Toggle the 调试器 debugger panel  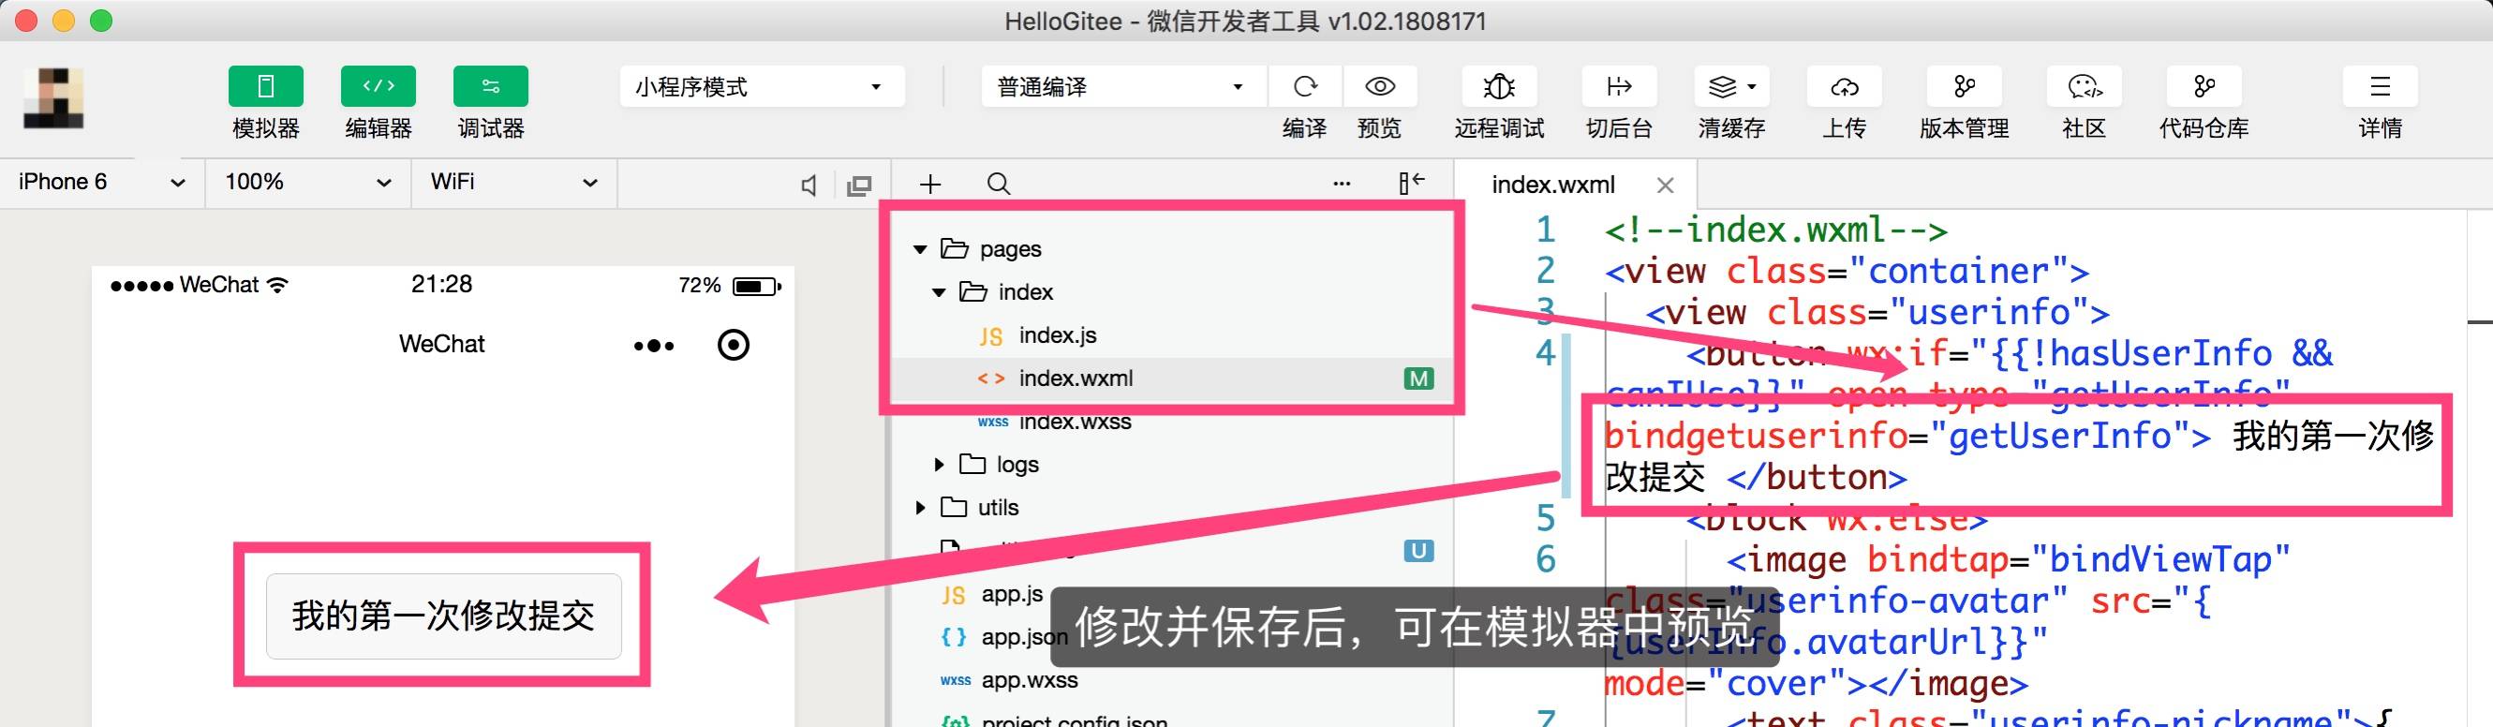pyautogui.click(x=491, y=87)
